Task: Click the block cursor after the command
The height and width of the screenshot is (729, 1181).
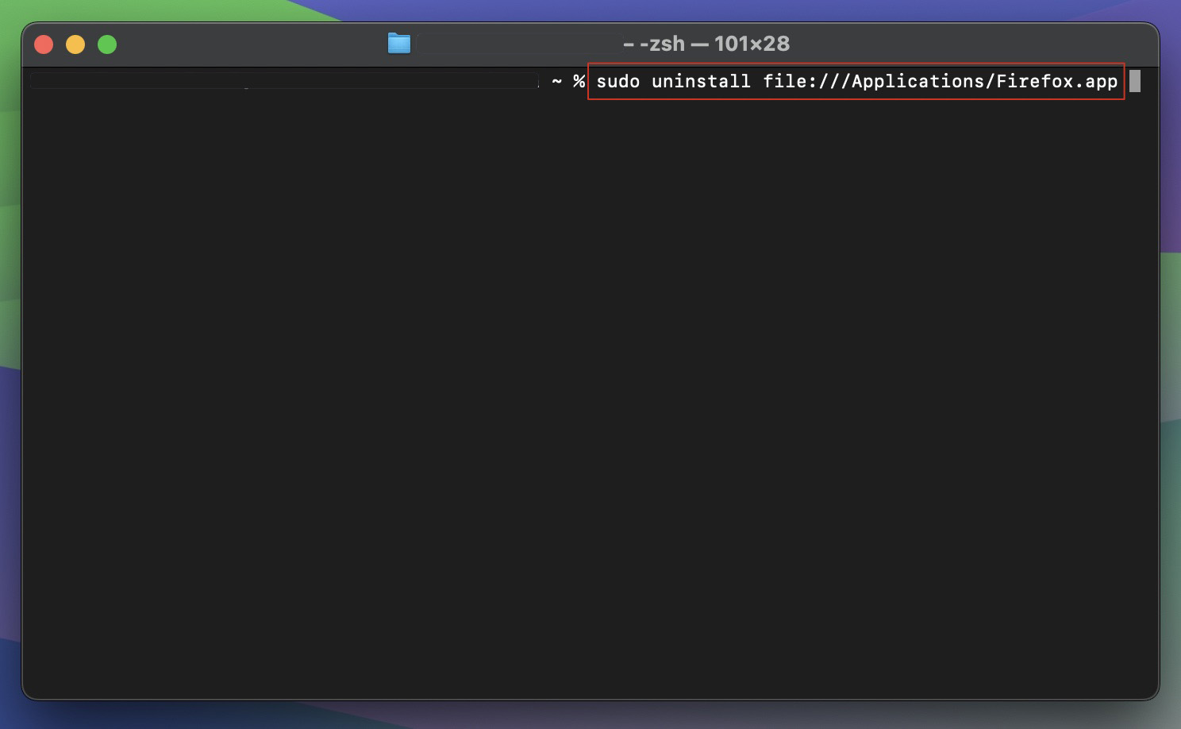Action: click(x=1136, y=81)
